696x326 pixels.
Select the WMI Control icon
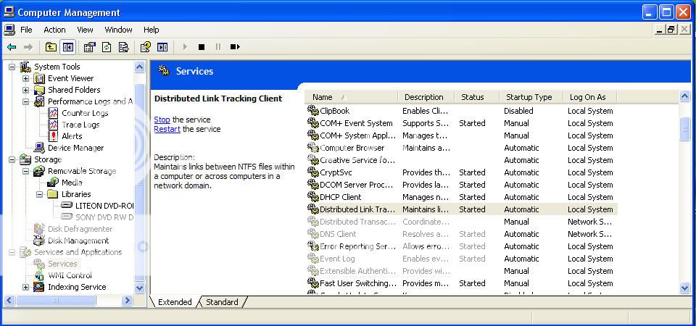pyautogui.click(x=39, y=275)
